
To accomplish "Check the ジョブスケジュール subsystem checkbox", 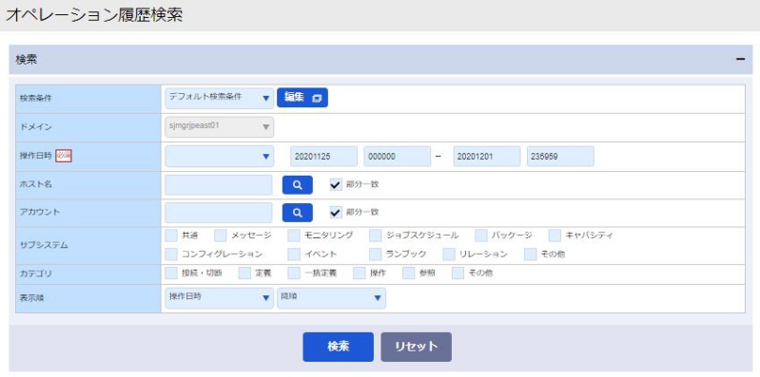I will [x=376, y=236].
